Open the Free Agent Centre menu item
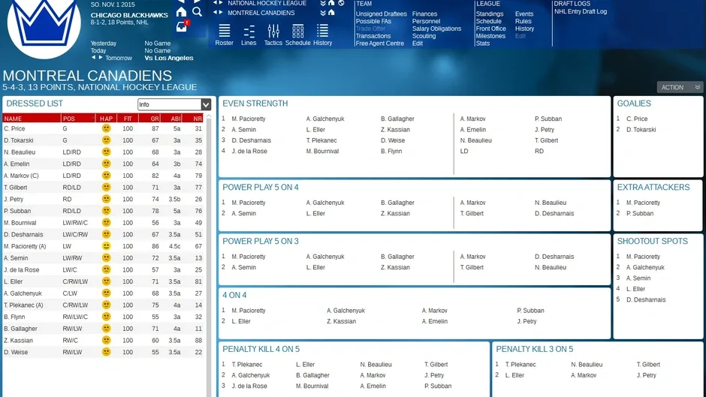706x397 pixels. click(379, 44)
